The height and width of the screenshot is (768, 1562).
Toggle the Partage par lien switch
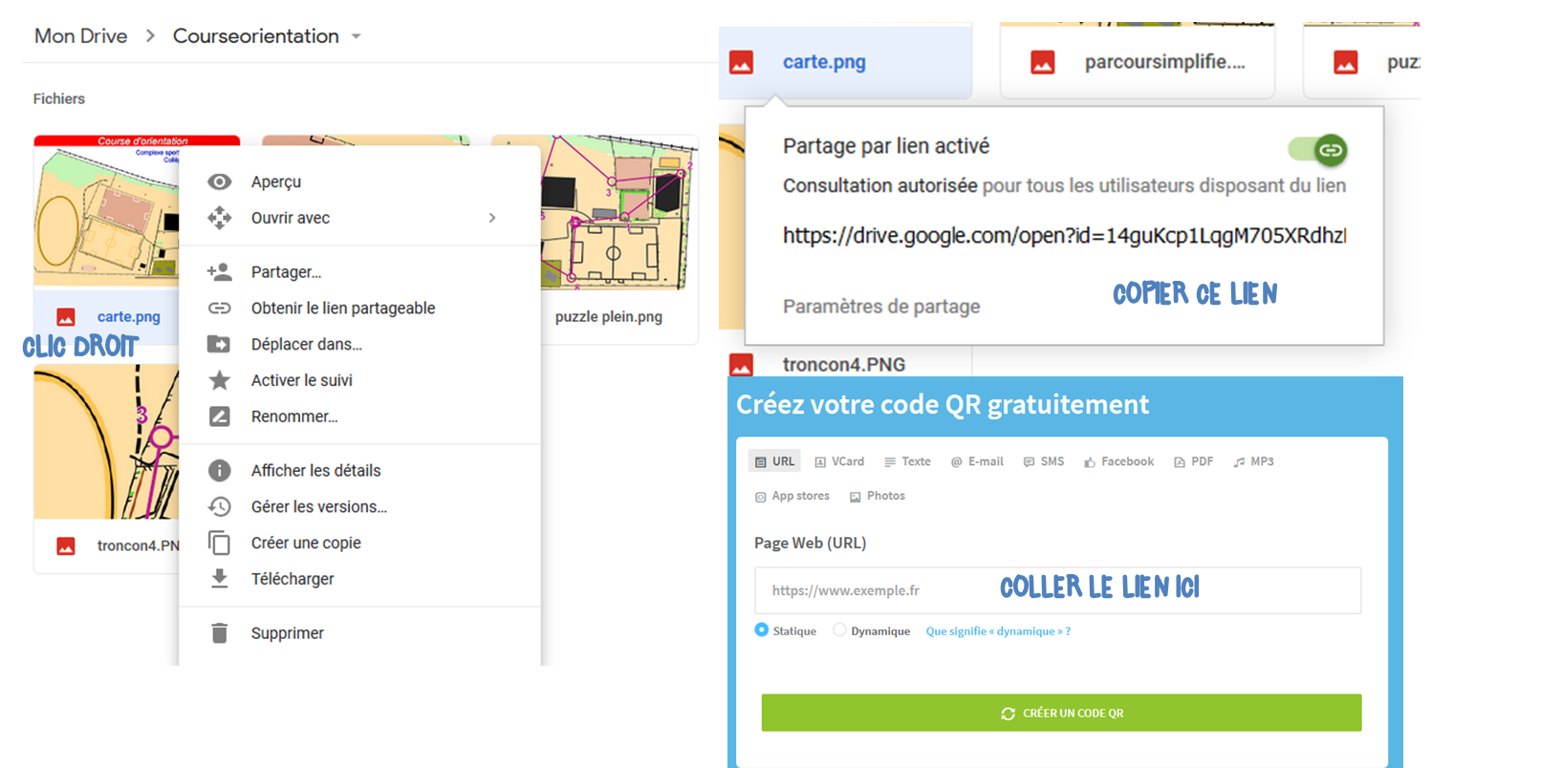(1317, 150)
